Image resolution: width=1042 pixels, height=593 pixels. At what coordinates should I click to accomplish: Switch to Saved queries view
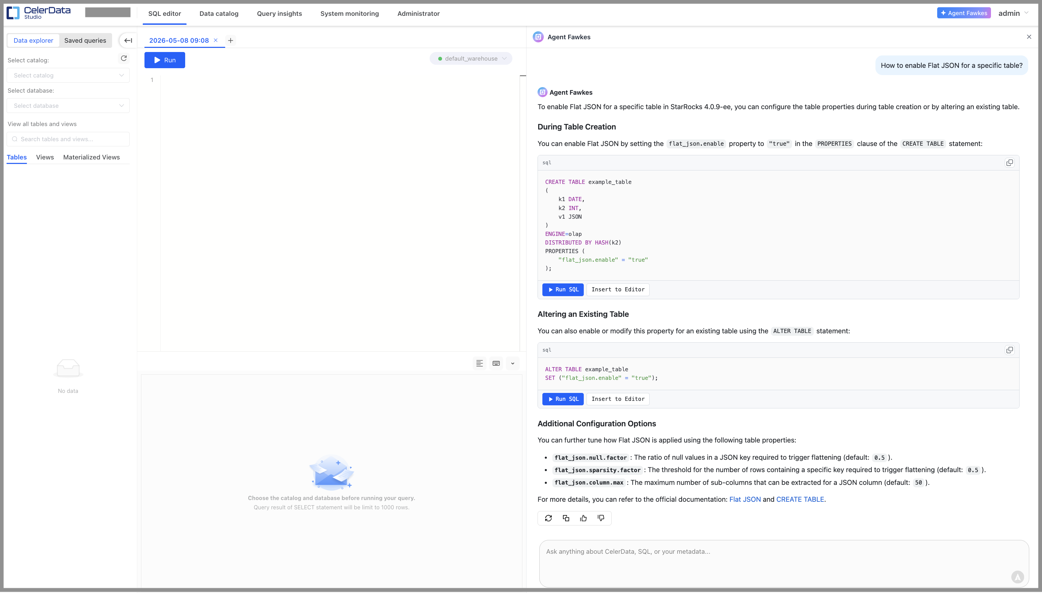[x=85, y=40]
